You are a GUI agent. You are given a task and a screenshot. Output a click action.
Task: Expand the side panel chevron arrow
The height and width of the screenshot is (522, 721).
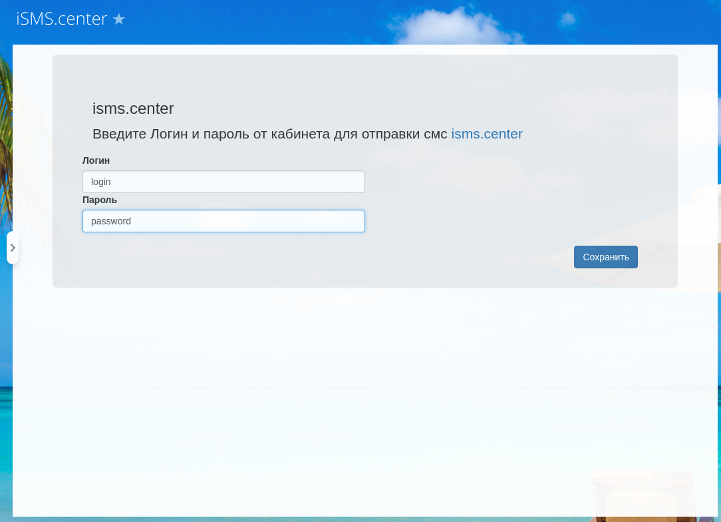tap(13, 248)
